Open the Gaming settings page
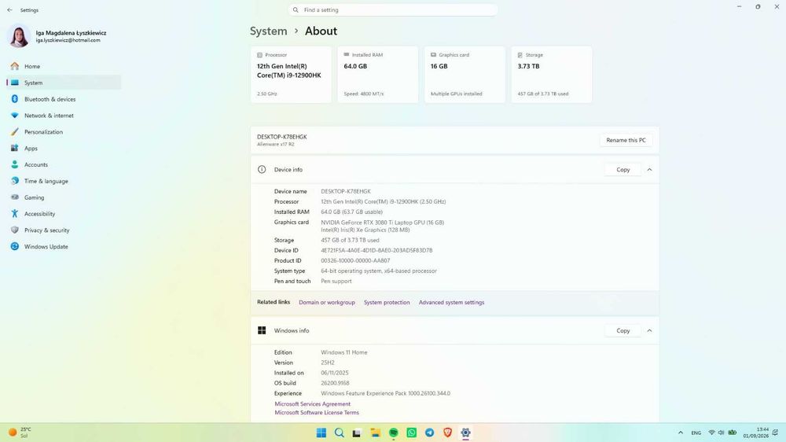The image size is (786, 442). coord(64,197)
